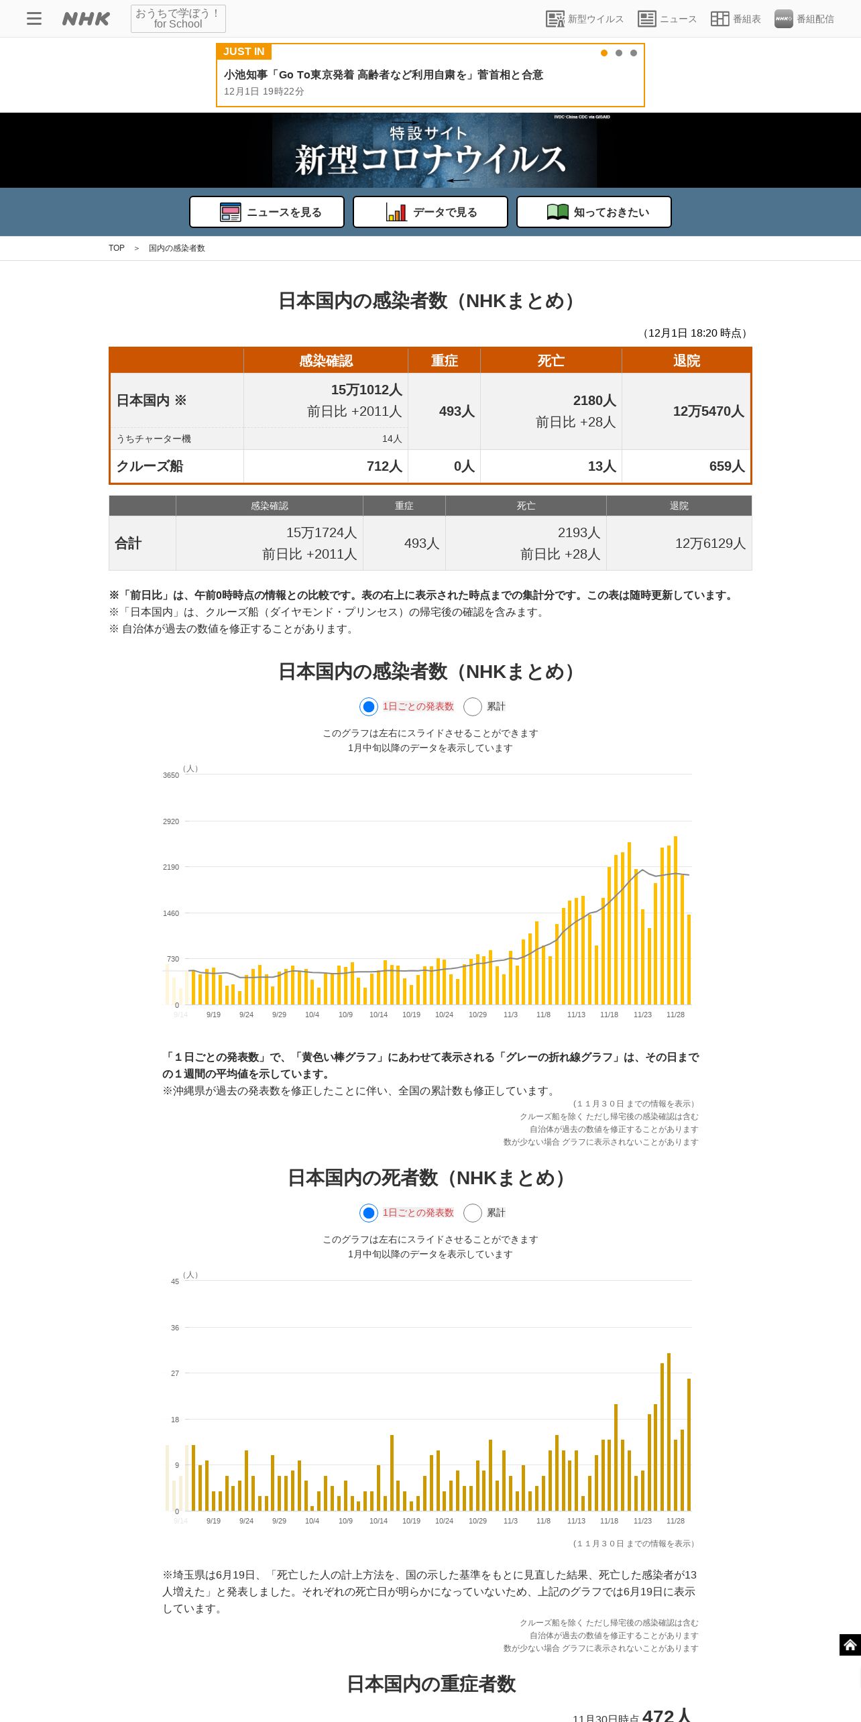Open the hamburger menu icon
The height and width of the screenshot is (1722, 861).
coord(34,19)
